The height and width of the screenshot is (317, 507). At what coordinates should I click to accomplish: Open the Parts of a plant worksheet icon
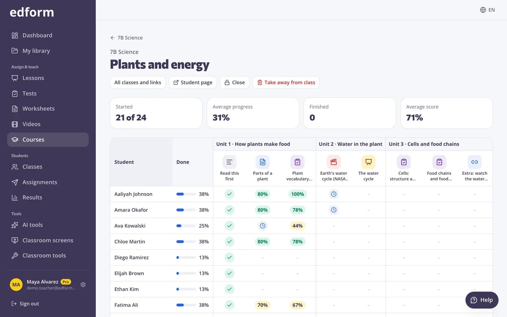[x=262, y=162]
